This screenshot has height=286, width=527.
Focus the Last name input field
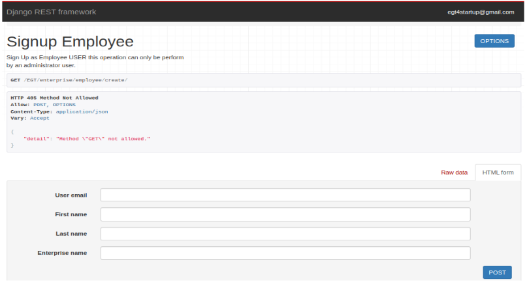tap(285, 234)
